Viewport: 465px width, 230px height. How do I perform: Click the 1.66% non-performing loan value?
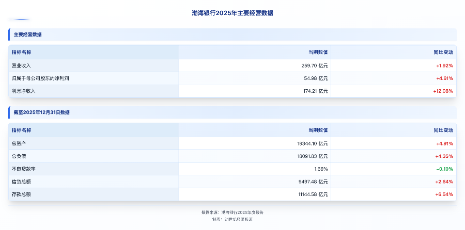click(321, 169)
